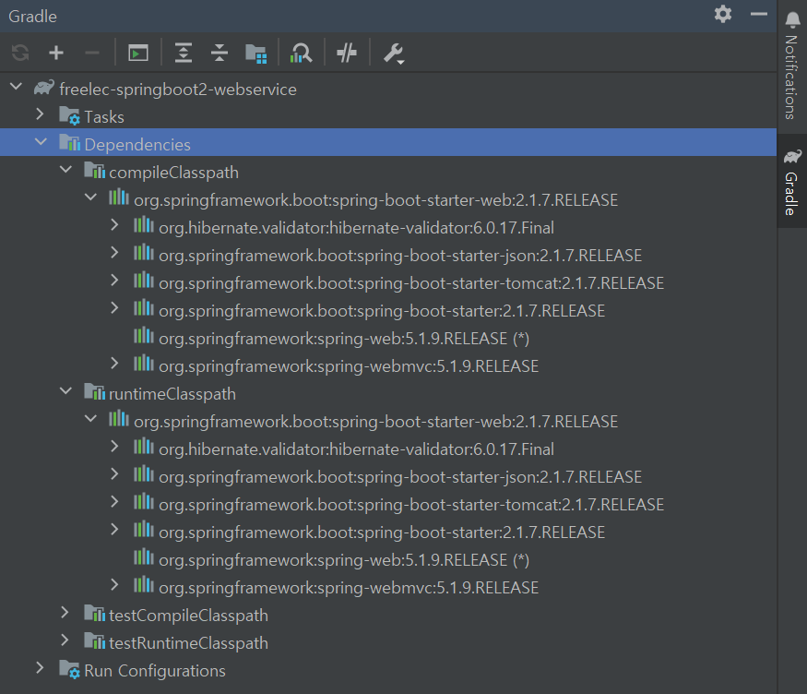The height and width of the screenshot is (694, 807).
Task: Select spring-web:5.1.9.RELEASE (*) under runtimeClasspath
Action: point(344,560)
